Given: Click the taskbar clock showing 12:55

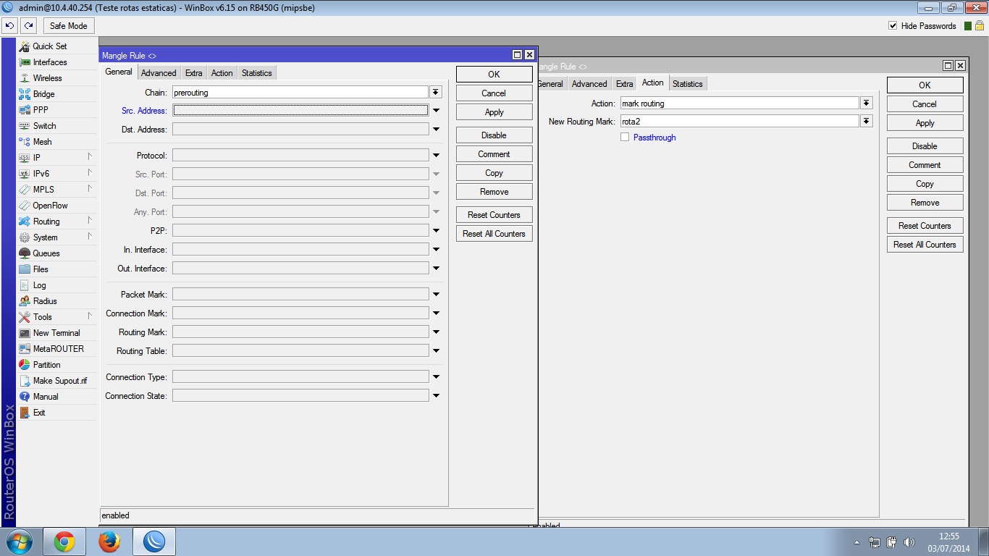Looking at the screenshot, I should coord(948,542).
